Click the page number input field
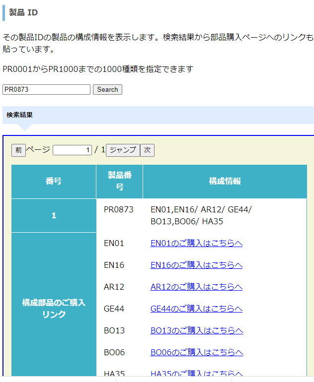The width and height of the screenshot is (314, 382). tap(72, 150)
